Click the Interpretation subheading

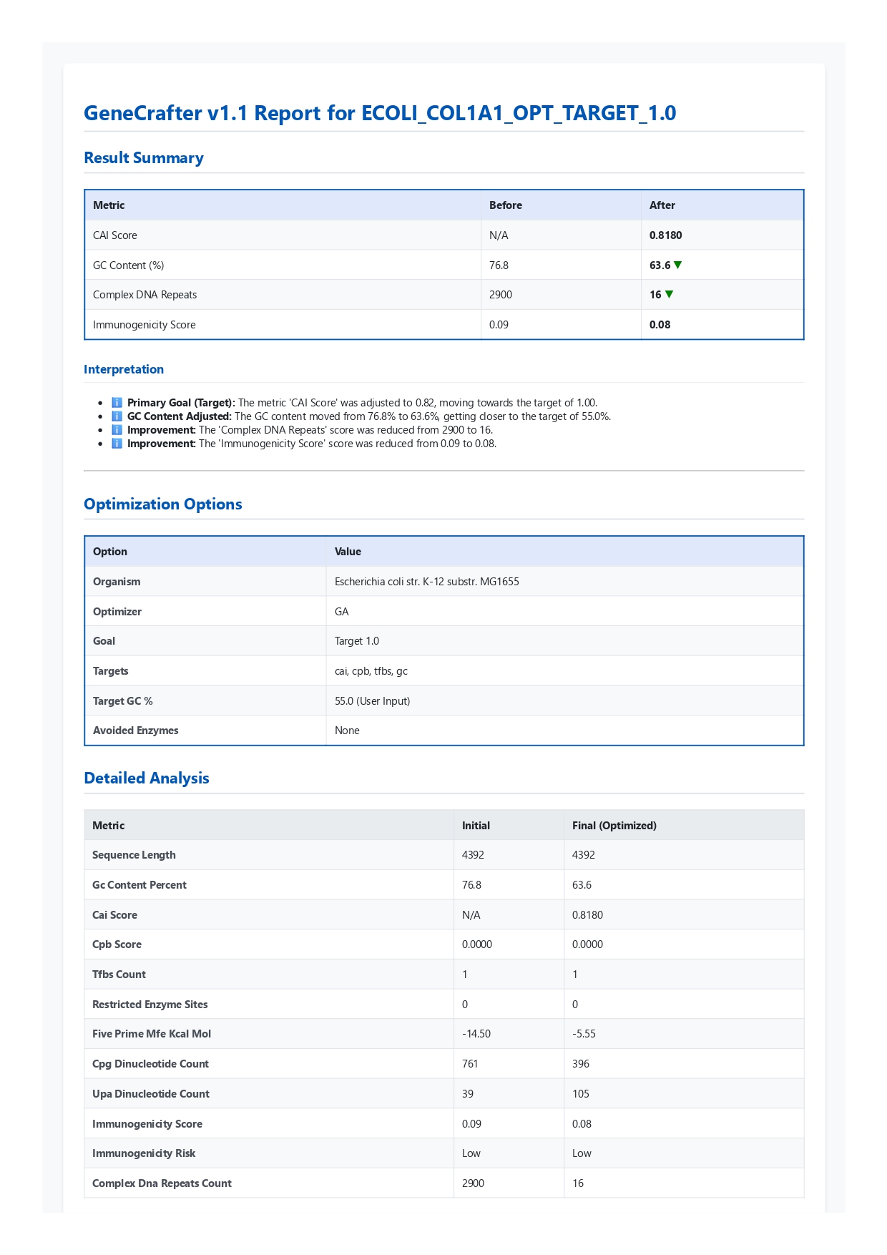coord(124,369)
